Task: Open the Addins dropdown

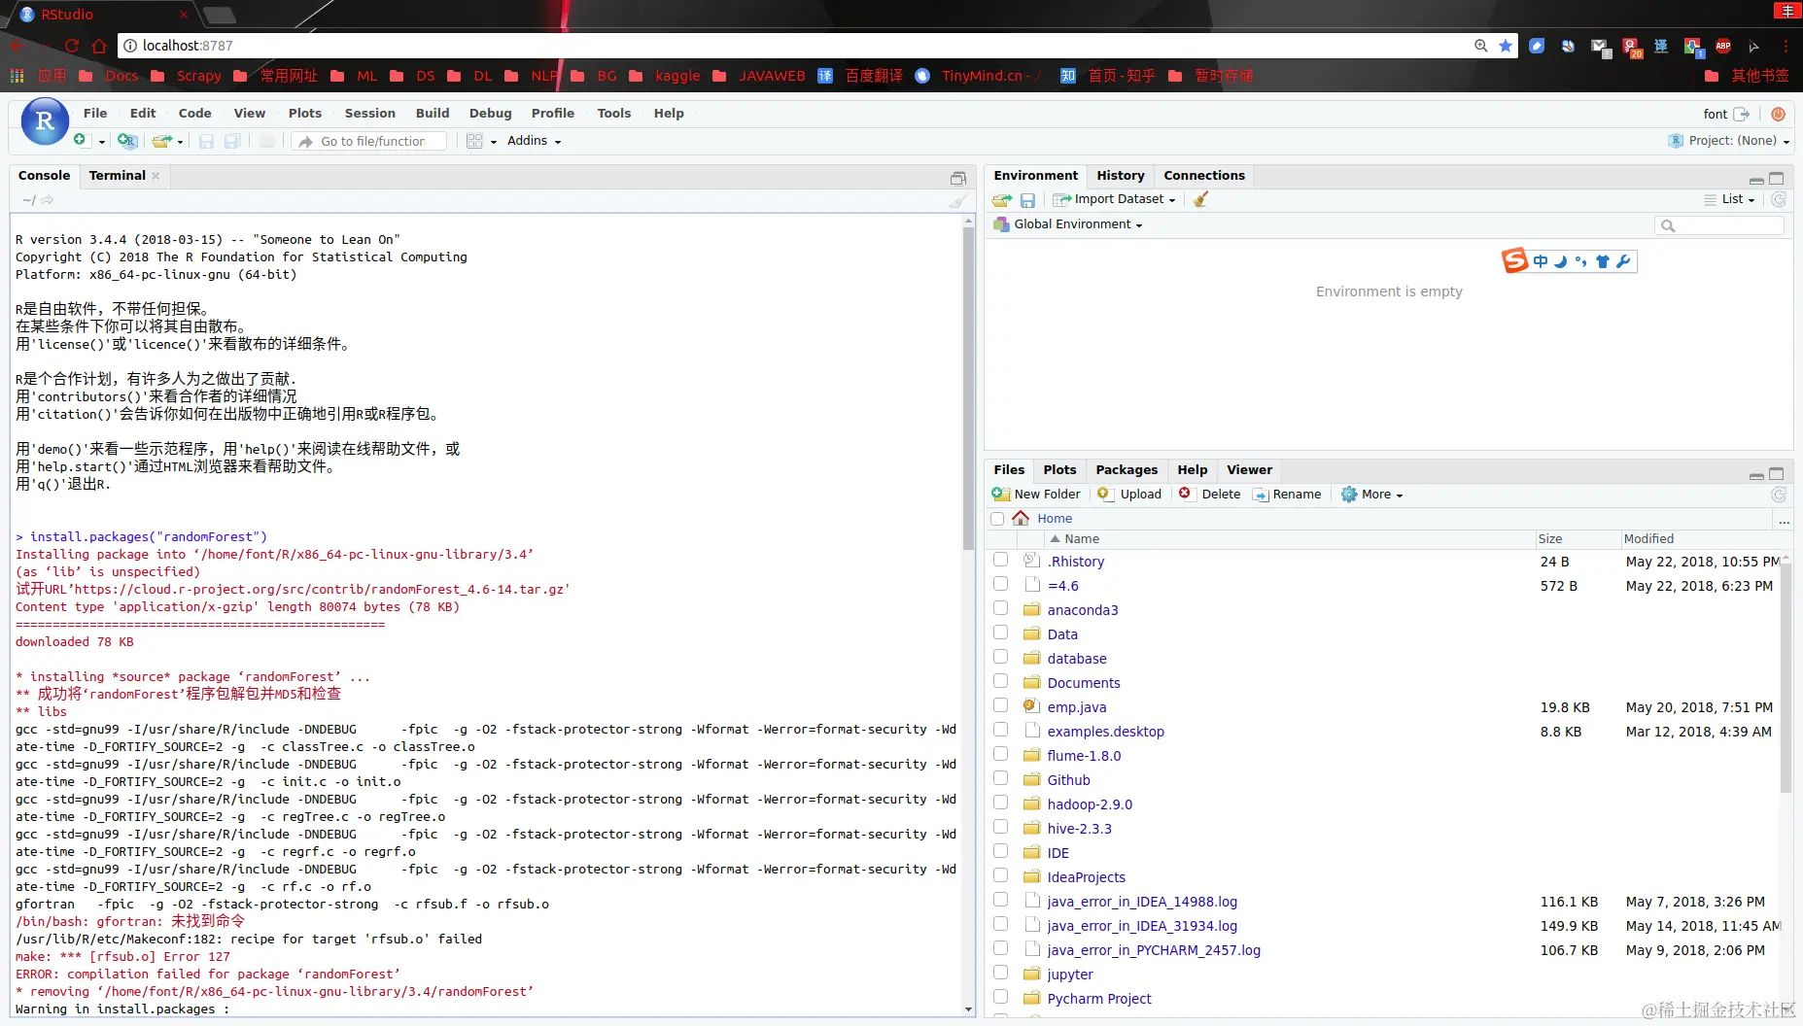Action: click(x=533, y=140)
